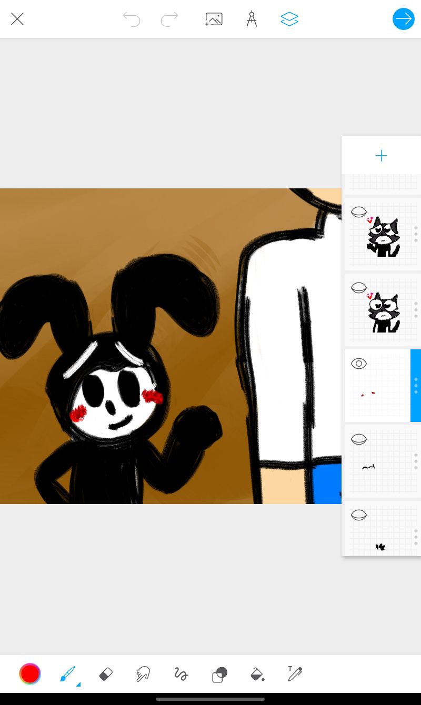Hide the selected red blush layer
This screenshot has width=421, height=705.
pyautogui.click(x=359, y=364)
